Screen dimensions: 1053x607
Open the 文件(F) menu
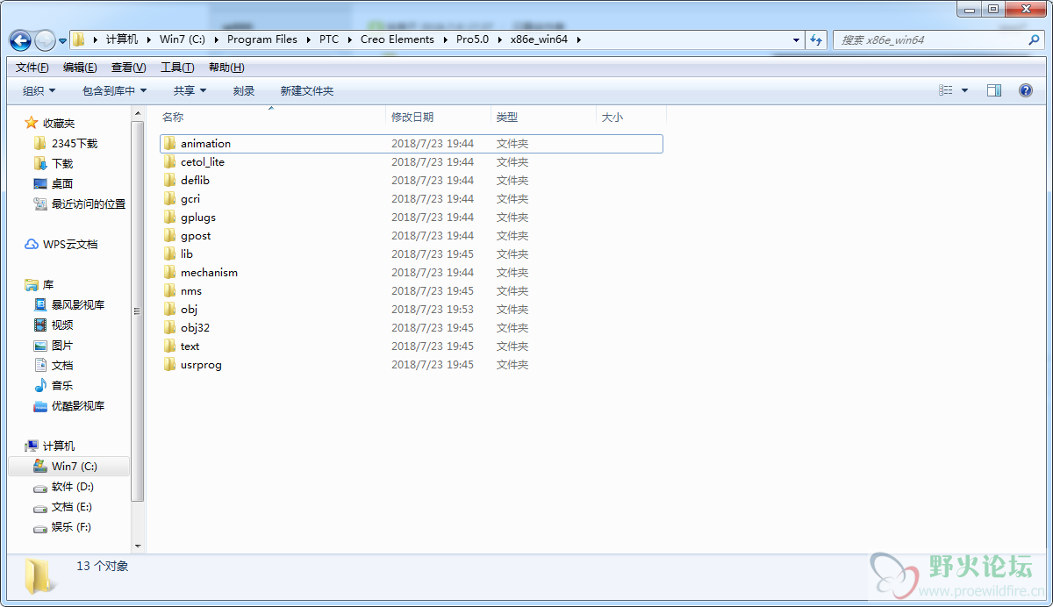(32, 68)
